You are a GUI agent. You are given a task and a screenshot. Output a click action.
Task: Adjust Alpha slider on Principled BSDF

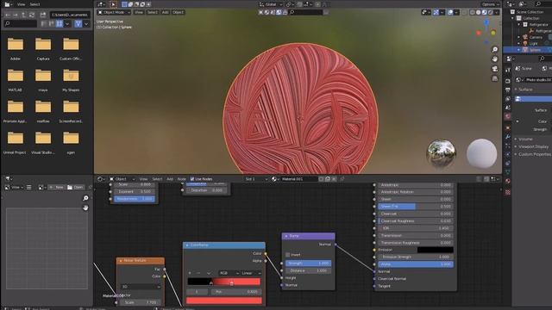click(x=416, y=264)
